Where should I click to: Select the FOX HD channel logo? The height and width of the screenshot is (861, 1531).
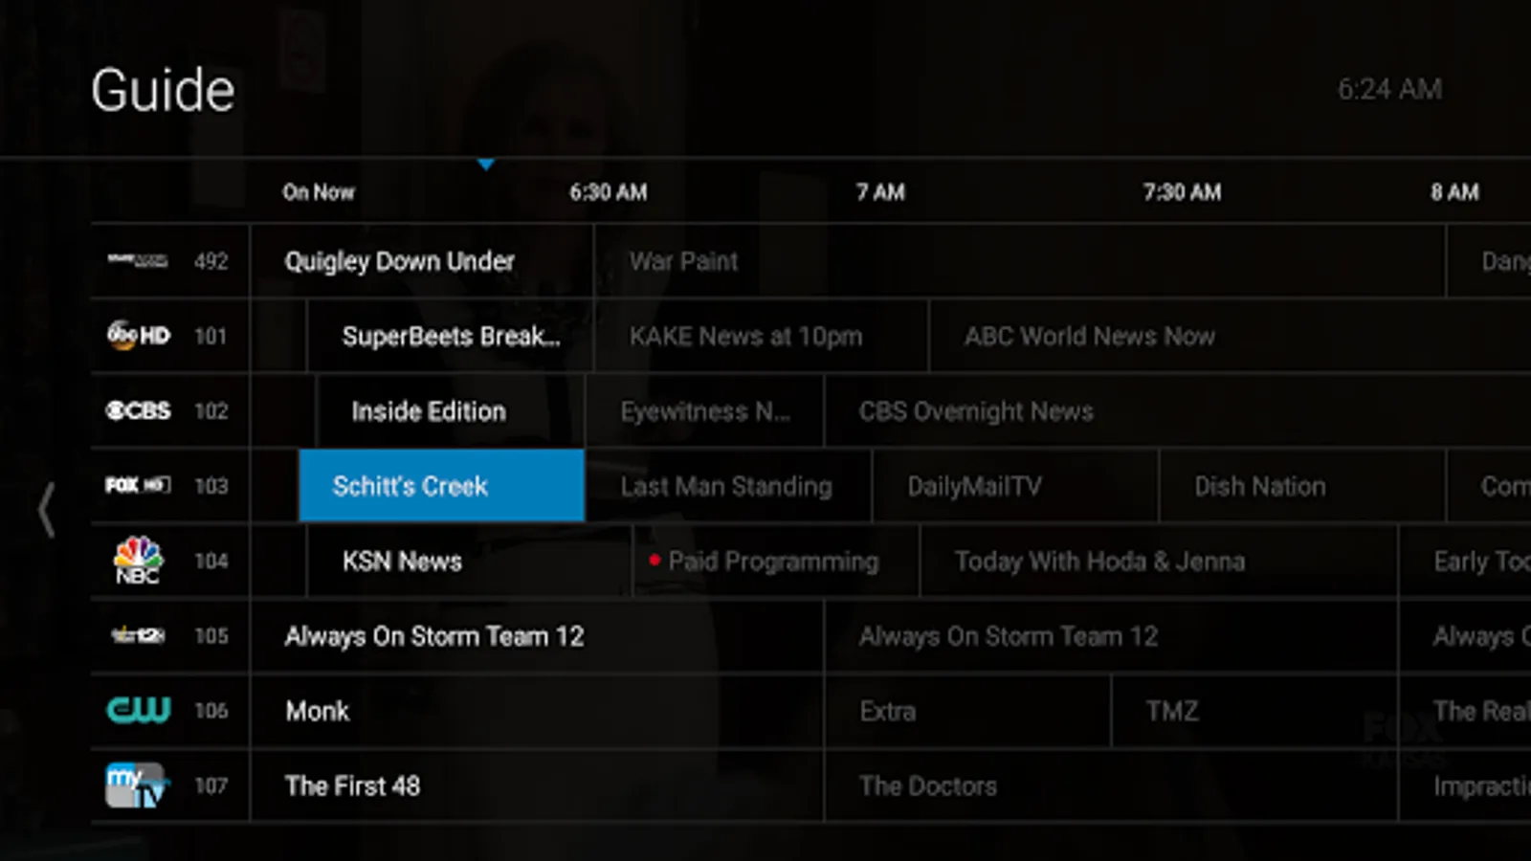tap(138, 485)
